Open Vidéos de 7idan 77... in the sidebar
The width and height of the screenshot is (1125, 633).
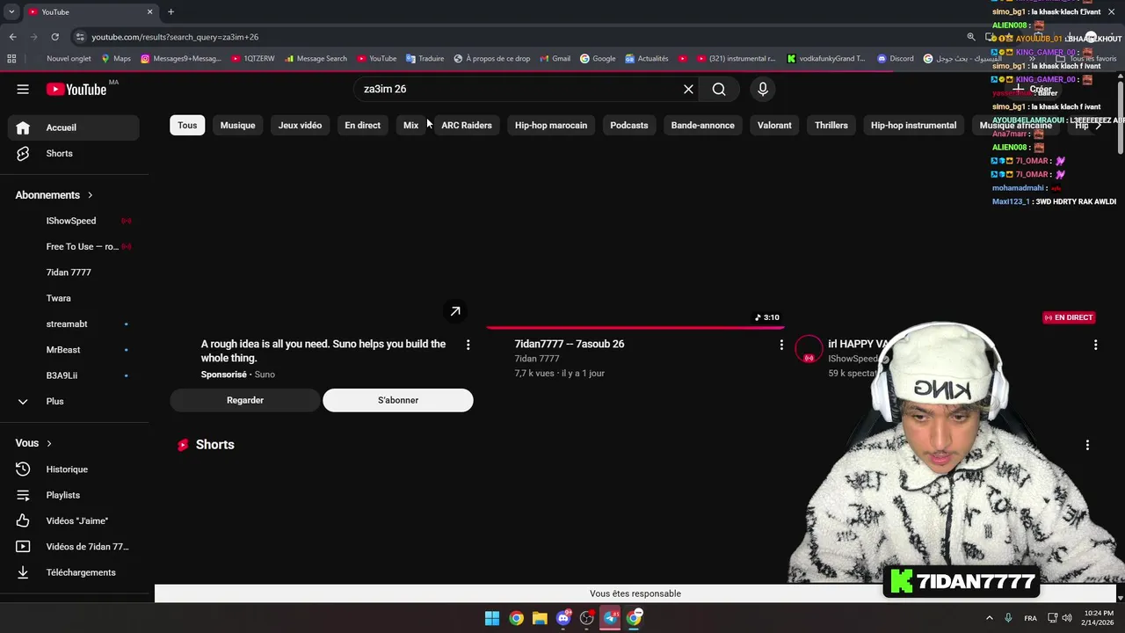[x=74, y=547]
